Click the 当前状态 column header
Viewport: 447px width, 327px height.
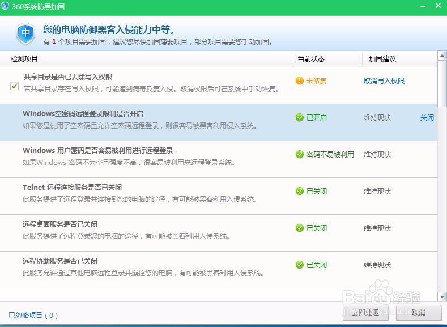tap(311, 59)
